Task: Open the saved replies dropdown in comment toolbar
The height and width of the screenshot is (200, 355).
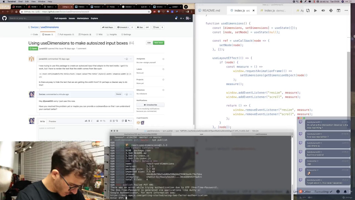Action: [x=129, y=121]
